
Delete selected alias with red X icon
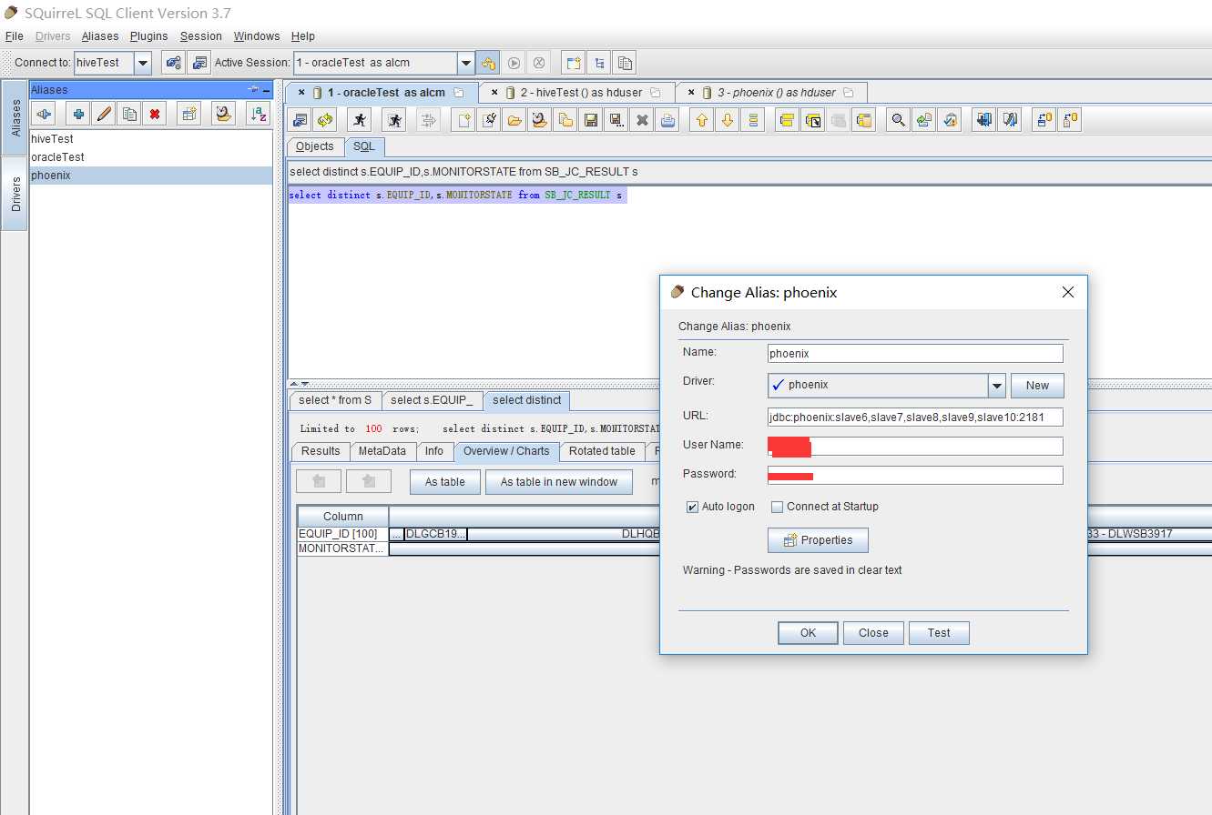156,114
